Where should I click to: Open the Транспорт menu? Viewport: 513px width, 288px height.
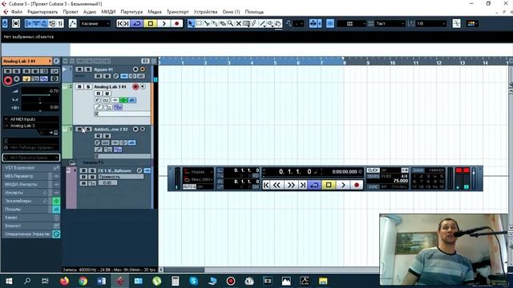tap(178, 12)
